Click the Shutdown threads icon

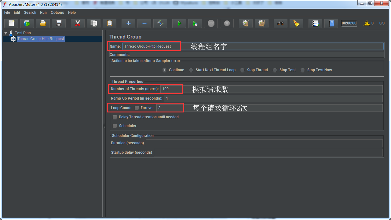(x=227, y=23)
